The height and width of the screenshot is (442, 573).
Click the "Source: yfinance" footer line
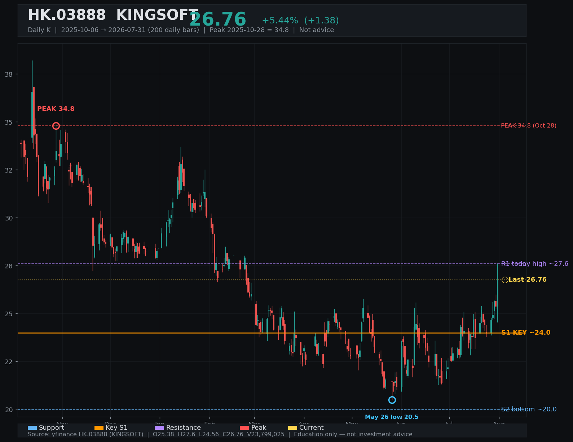click(220, 434)
